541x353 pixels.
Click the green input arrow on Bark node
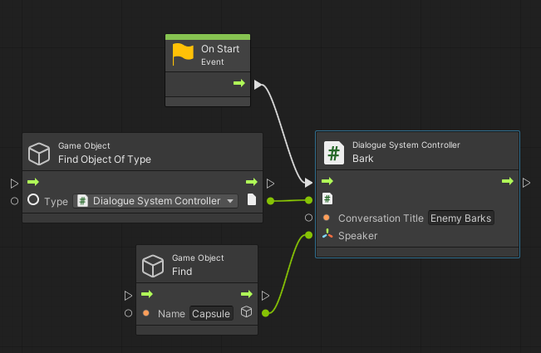coord(327,181)
